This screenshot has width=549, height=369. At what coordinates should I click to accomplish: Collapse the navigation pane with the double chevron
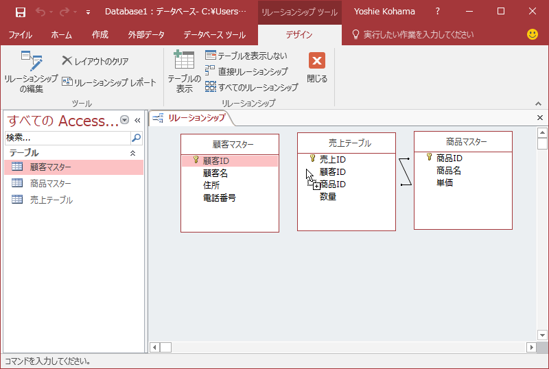[x=137, y=121]
